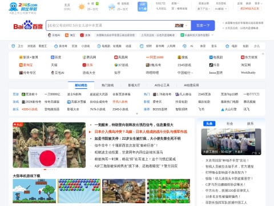Open 爱淘宝 site link
Image resolution: width=274 pixels, height=206 pixels.
[x=26, y=65]
